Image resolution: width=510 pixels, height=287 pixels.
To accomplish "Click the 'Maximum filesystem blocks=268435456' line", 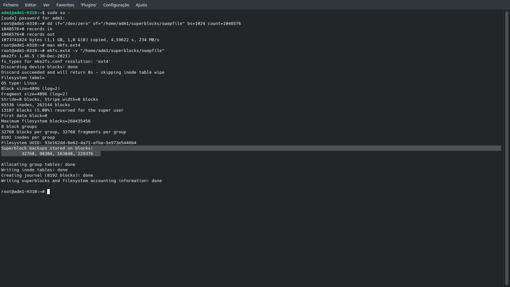I will click(x=46, y=121).
